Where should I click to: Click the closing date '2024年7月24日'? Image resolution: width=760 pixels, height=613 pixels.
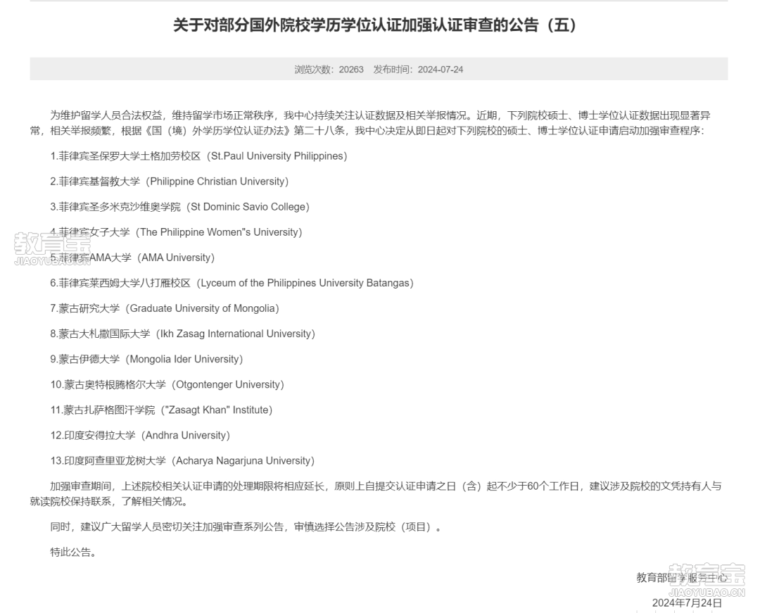pyautogui.click(x=687, y=603)
